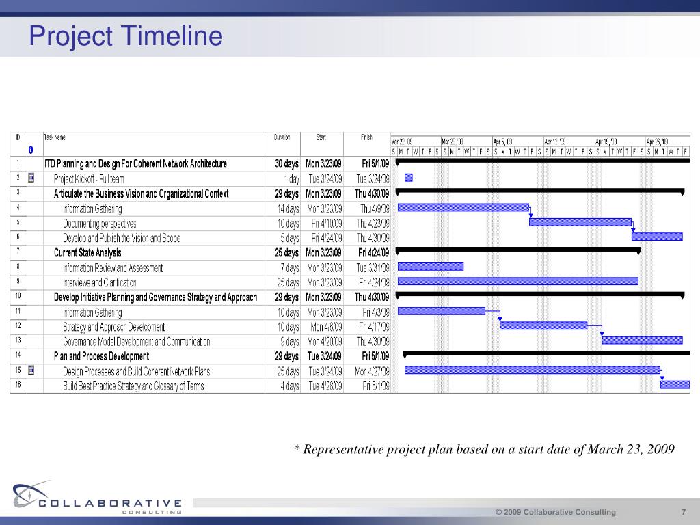
Task: Click the Gantt bar for Information Review and Assessment
Action: click(x=431, y=267)
